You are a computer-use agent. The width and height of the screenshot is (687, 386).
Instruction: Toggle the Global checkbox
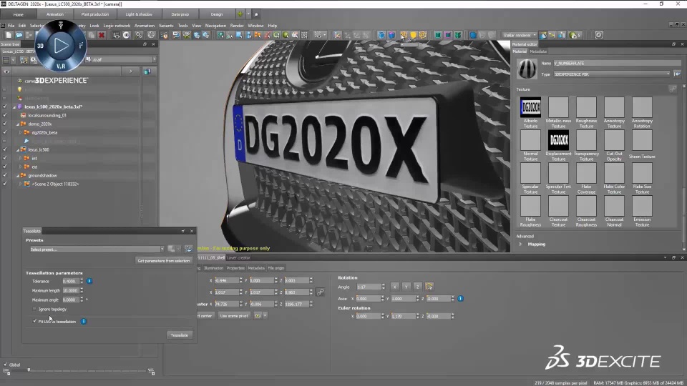[x=6, y=364]
